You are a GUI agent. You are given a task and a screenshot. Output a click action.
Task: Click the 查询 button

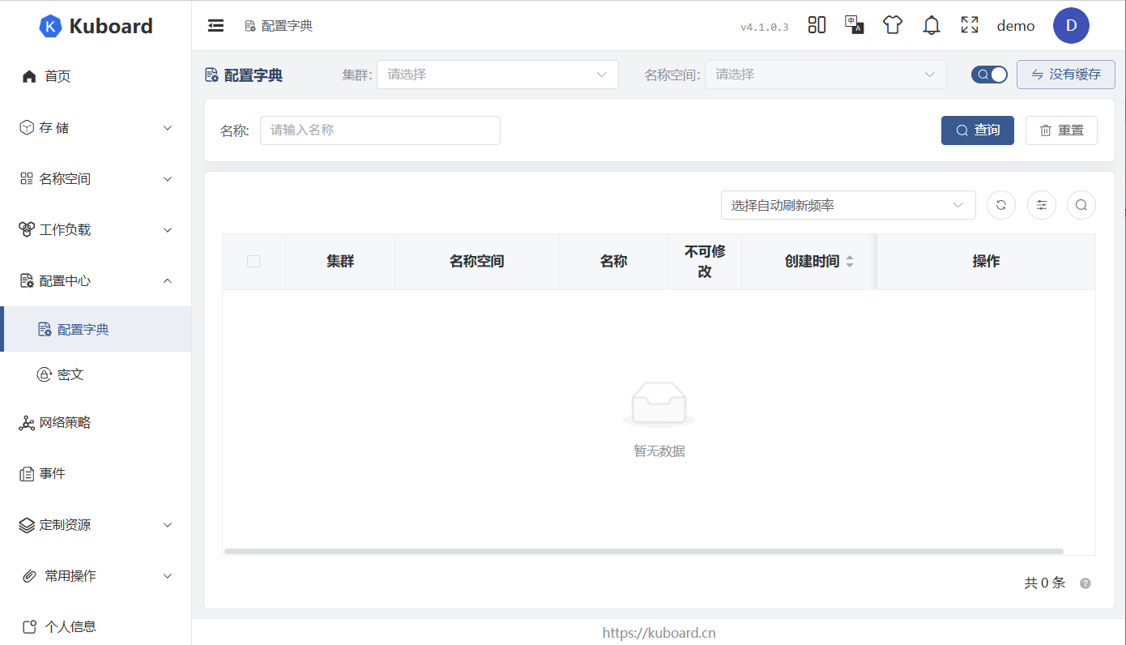point(978,130)
